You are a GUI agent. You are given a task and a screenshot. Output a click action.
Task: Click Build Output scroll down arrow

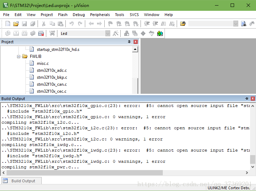[253, 167]
